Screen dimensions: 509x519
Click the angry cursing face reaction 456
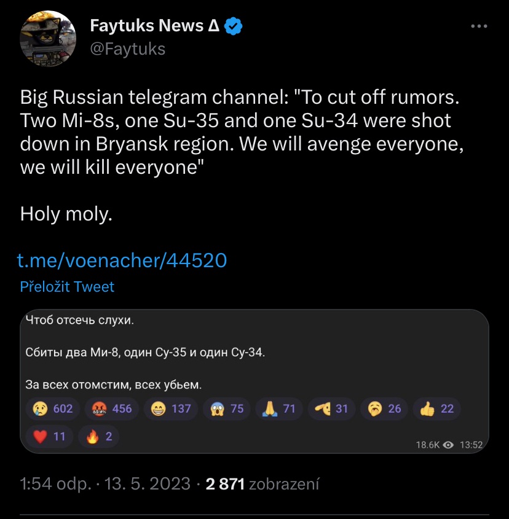click(111, 408)
